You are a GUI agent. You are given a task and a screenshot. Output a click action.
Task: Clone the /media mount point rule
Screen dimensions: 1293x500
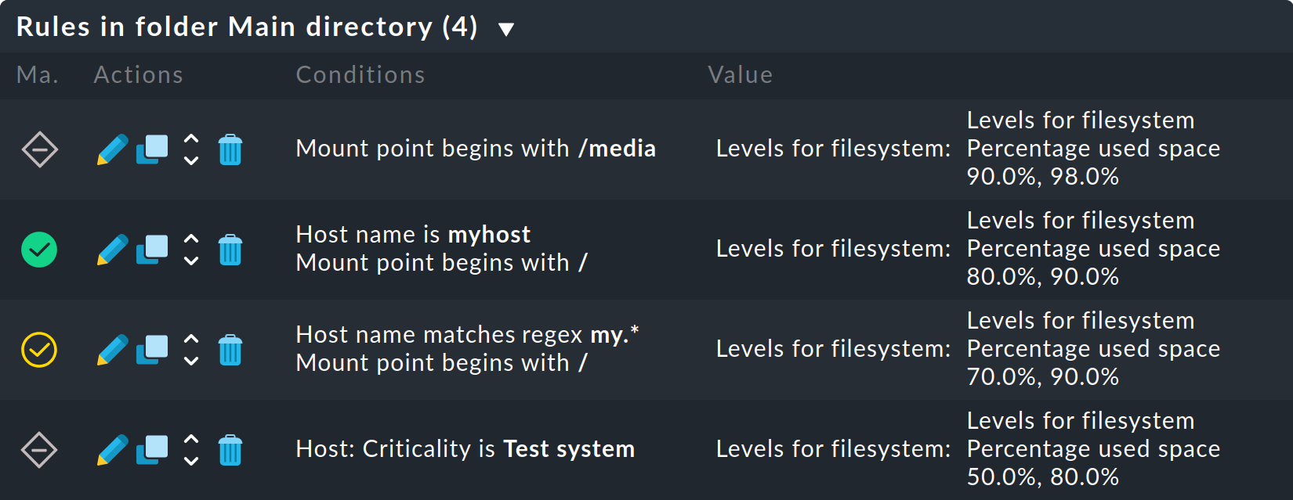[152, 149]
